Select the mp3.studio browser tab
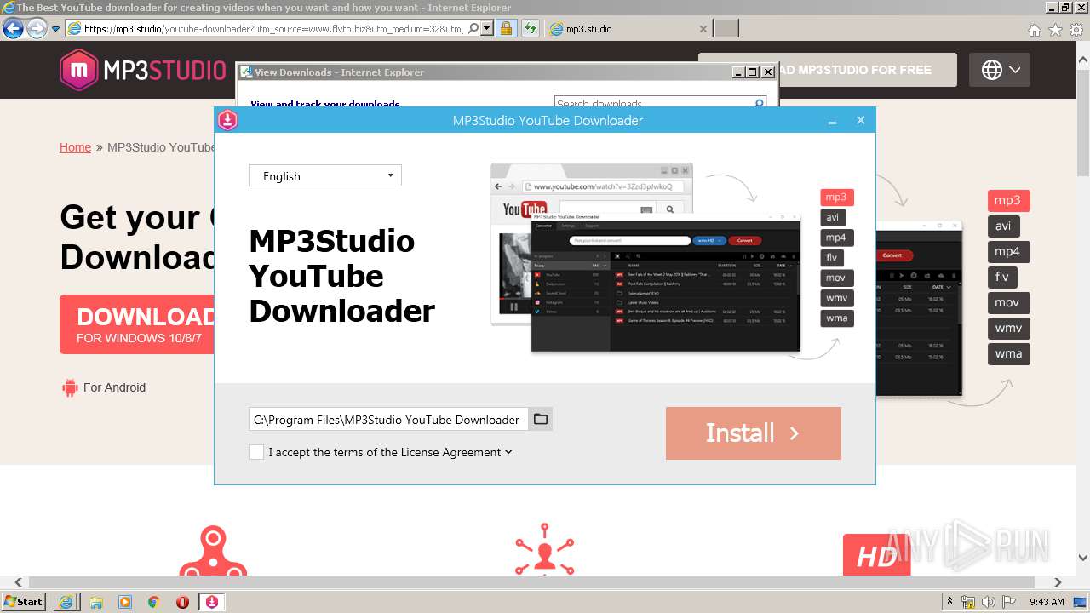Screen dimensions: 1090x613 point(628,29)
